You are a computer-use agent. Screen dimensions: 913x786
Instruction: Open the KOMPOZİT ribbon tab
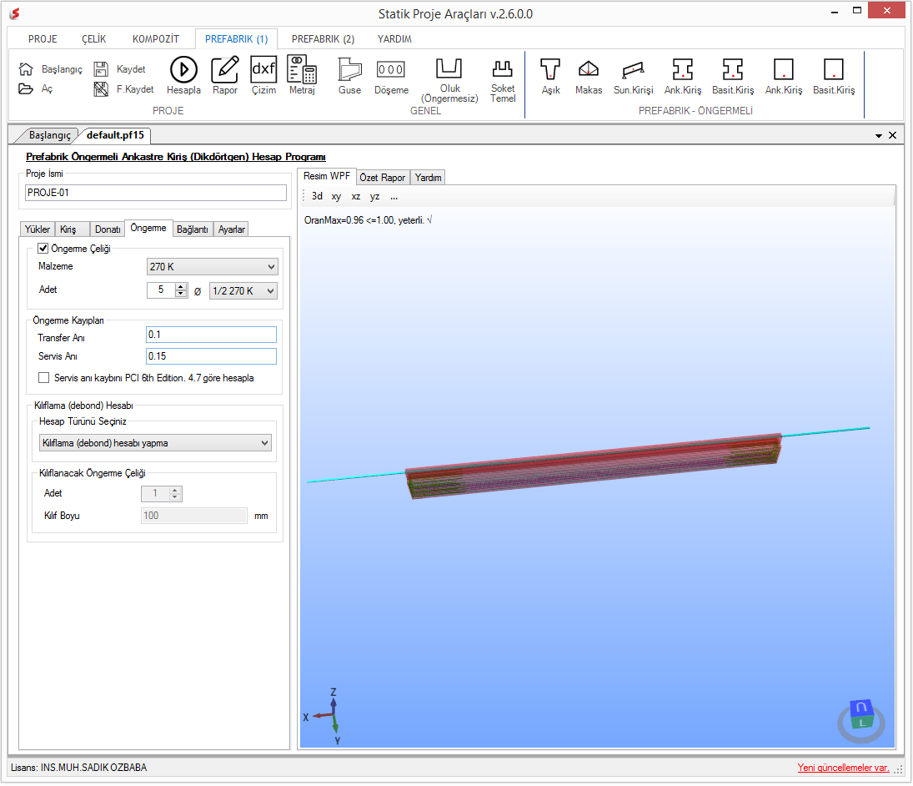point(155,39)
